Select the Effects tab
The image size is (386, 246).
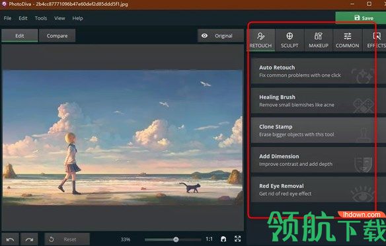[x=375, y=40]
